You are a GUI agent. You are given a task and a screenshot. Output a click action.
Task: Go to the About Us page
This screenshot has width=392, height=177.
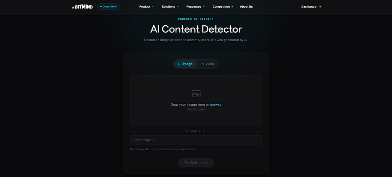[x=246, y=7]
